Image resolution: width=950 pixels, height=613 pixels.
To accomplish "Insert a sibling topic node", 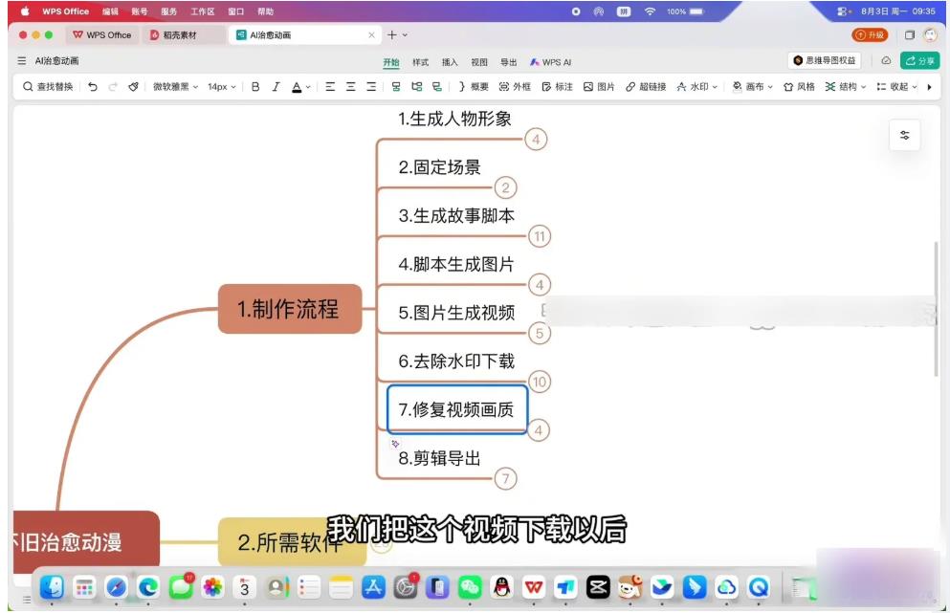I will (396, 87).
